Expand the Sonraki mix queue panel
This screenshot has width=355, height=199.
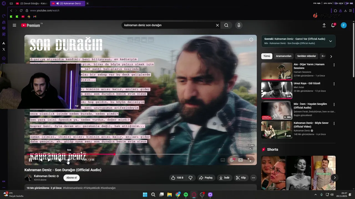pos(331,41)
